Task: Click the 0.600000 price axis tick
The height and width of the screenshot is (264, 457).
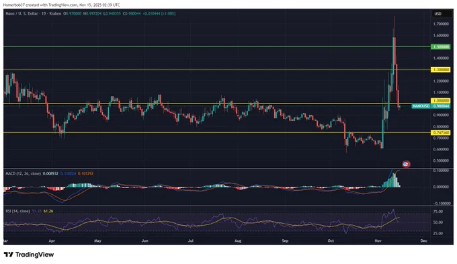Action: pos(441,150)
